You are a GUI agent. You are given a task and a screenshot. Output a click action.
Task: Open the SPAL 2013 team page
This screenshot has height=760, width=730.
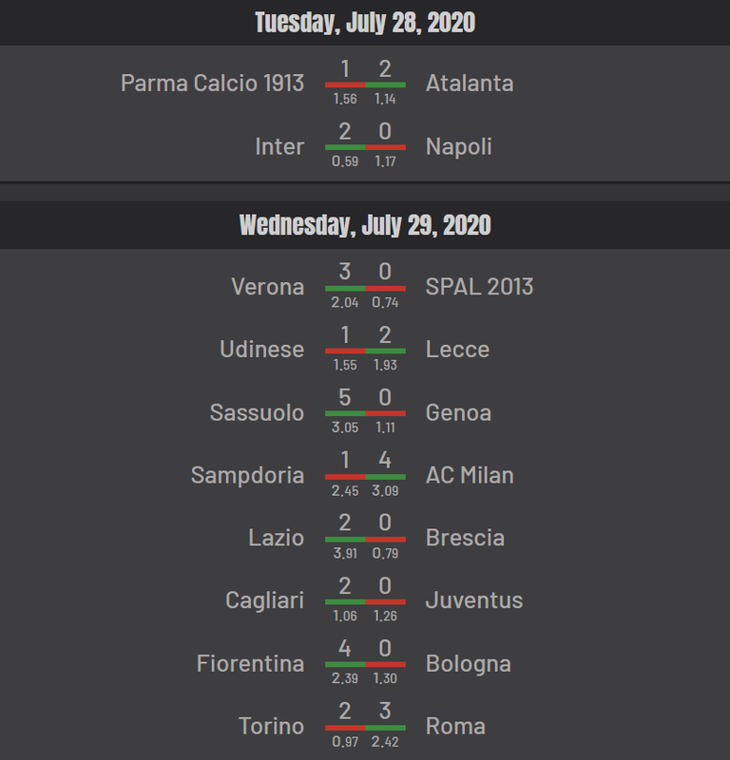479,287
